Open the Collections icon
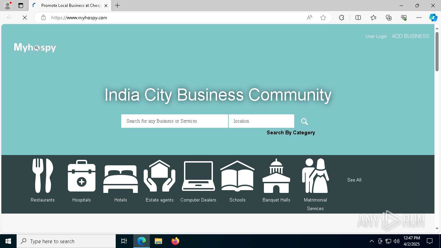This screenshot has height=248, width=441. click(x=389, y=18)
